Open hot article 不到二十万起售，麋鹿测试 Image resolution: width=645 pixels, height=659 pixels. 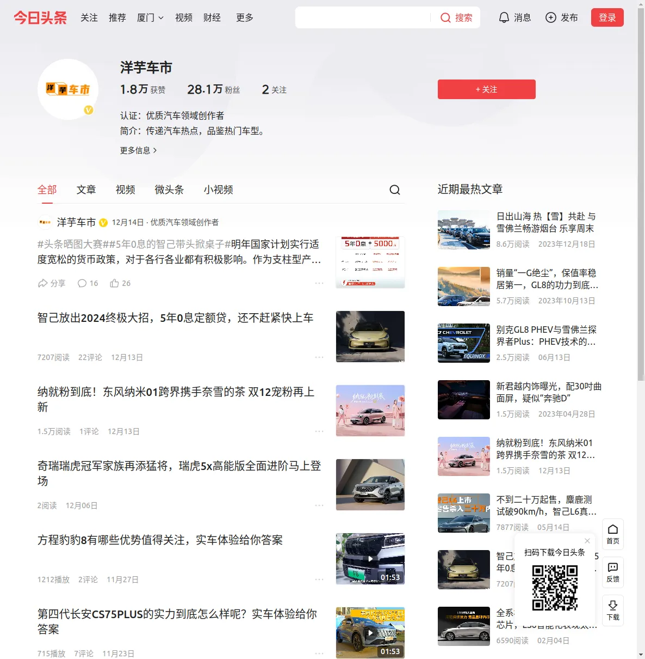point(547,505)
